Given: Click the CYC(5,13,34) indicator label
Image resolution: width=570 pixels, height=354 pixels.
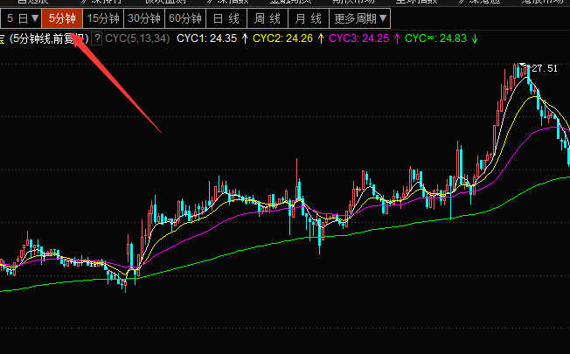Looking at the screenshot, I should pos(137,38).
